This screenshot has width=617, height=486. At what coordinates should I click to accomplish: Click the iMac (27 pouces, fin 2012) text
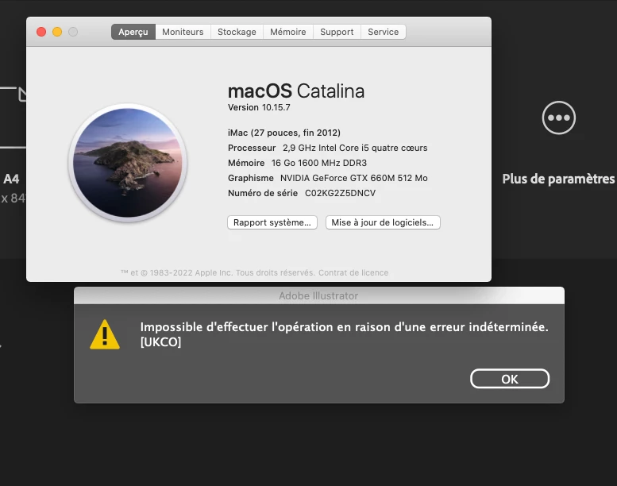click(x=284, y=133)
